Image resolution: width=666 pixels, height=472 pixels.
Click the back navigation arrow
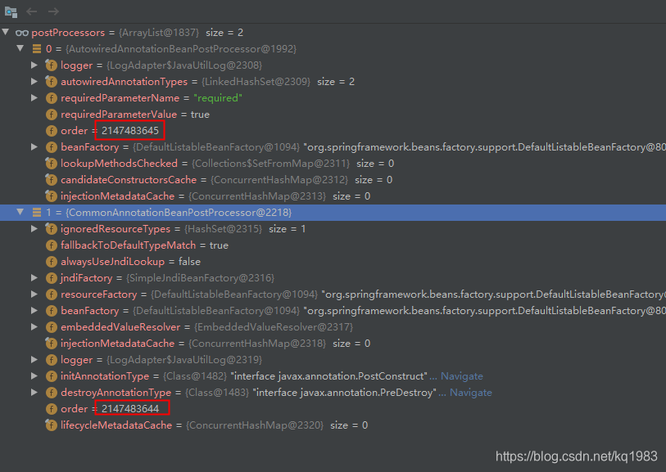[31, 11]
